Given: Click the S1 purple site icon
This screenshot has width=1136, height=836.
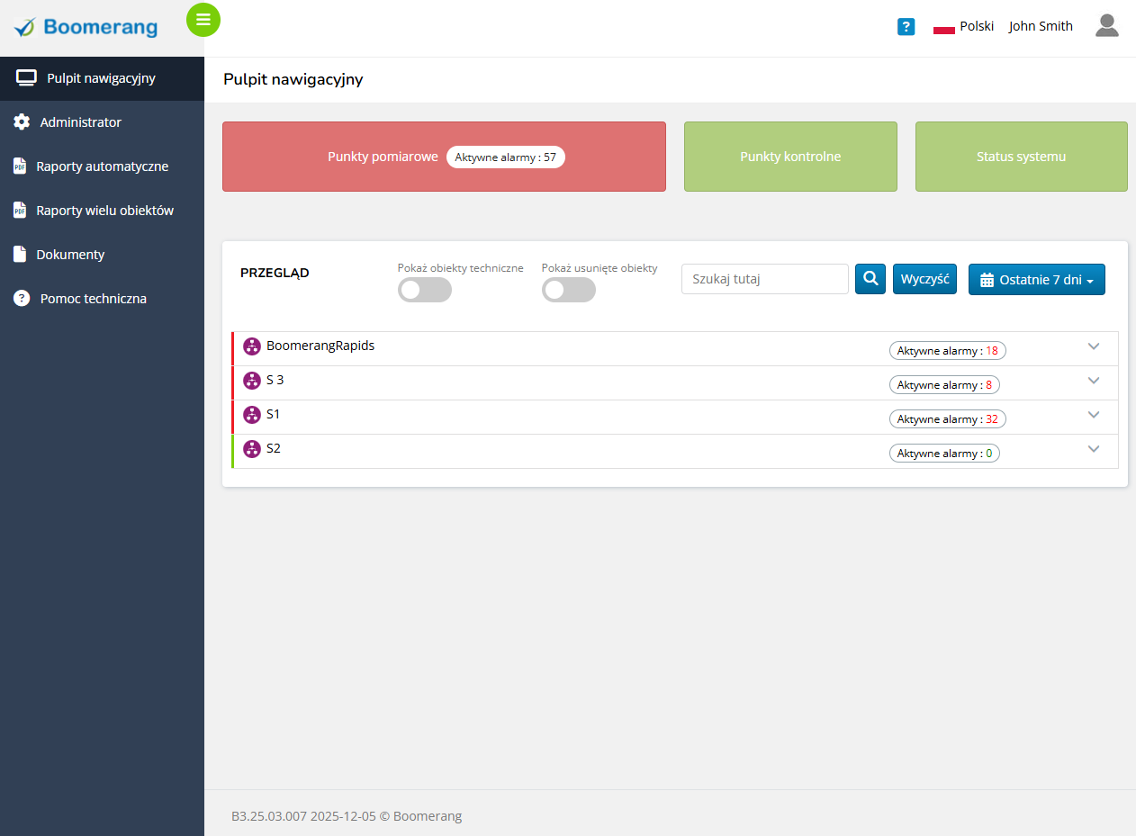Looking at the screenshot, I should click(x=252, y=415).
